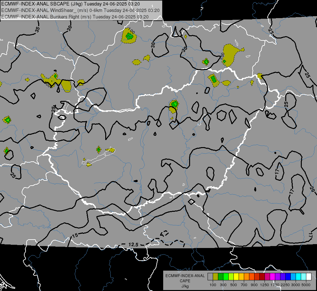The width and height of the screenshot is (317, 291).
Task: Click the "15" contour label on map
Action: 75,235
